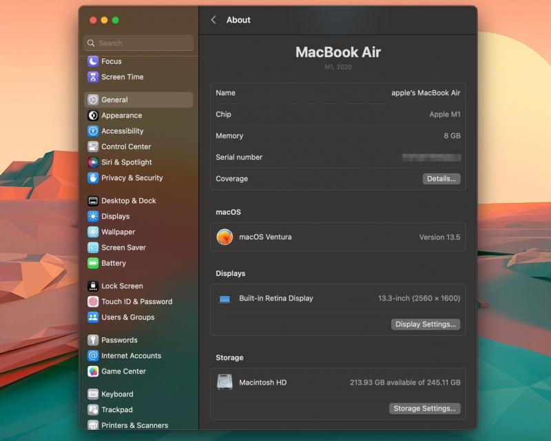
Task: Click the Screen Time hourglass icon
Action: click(93, 77)
